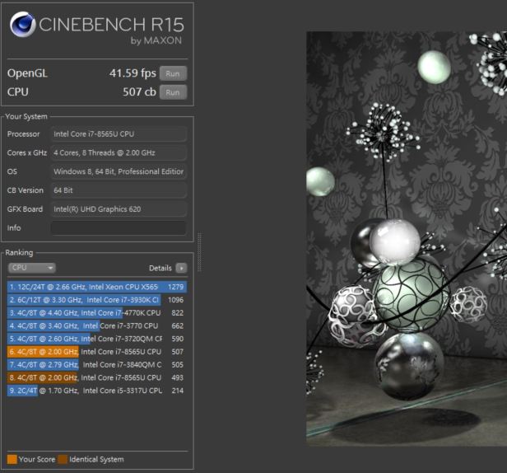Select the OS field showing Windows 8
The image size is (507, 473).
[119, 171]
